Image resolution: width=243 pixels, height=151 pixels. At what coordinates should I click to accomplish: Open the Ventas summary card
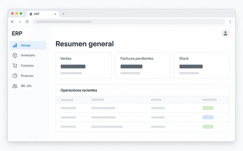coord(83,65)
